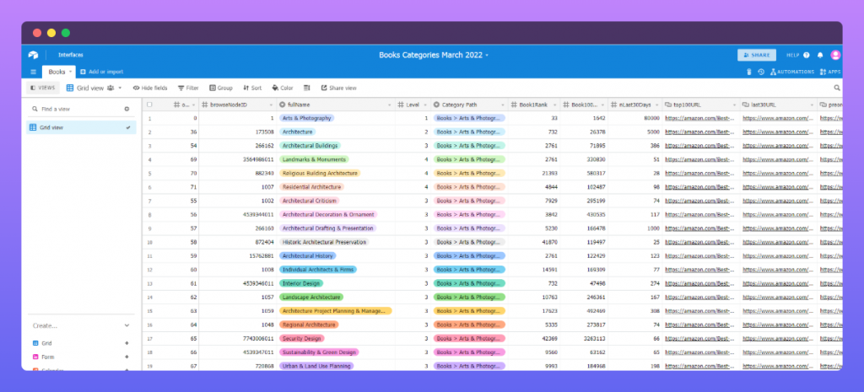Open the pink user account avatar
The width and height of the screenshot is (864, 392).
point(835,55)
